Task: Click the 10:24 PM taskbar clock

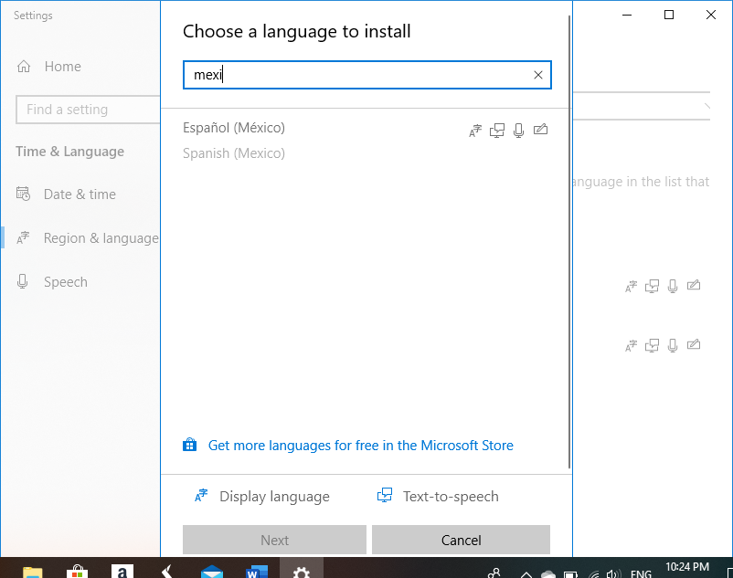Action: tap(687, 568)
